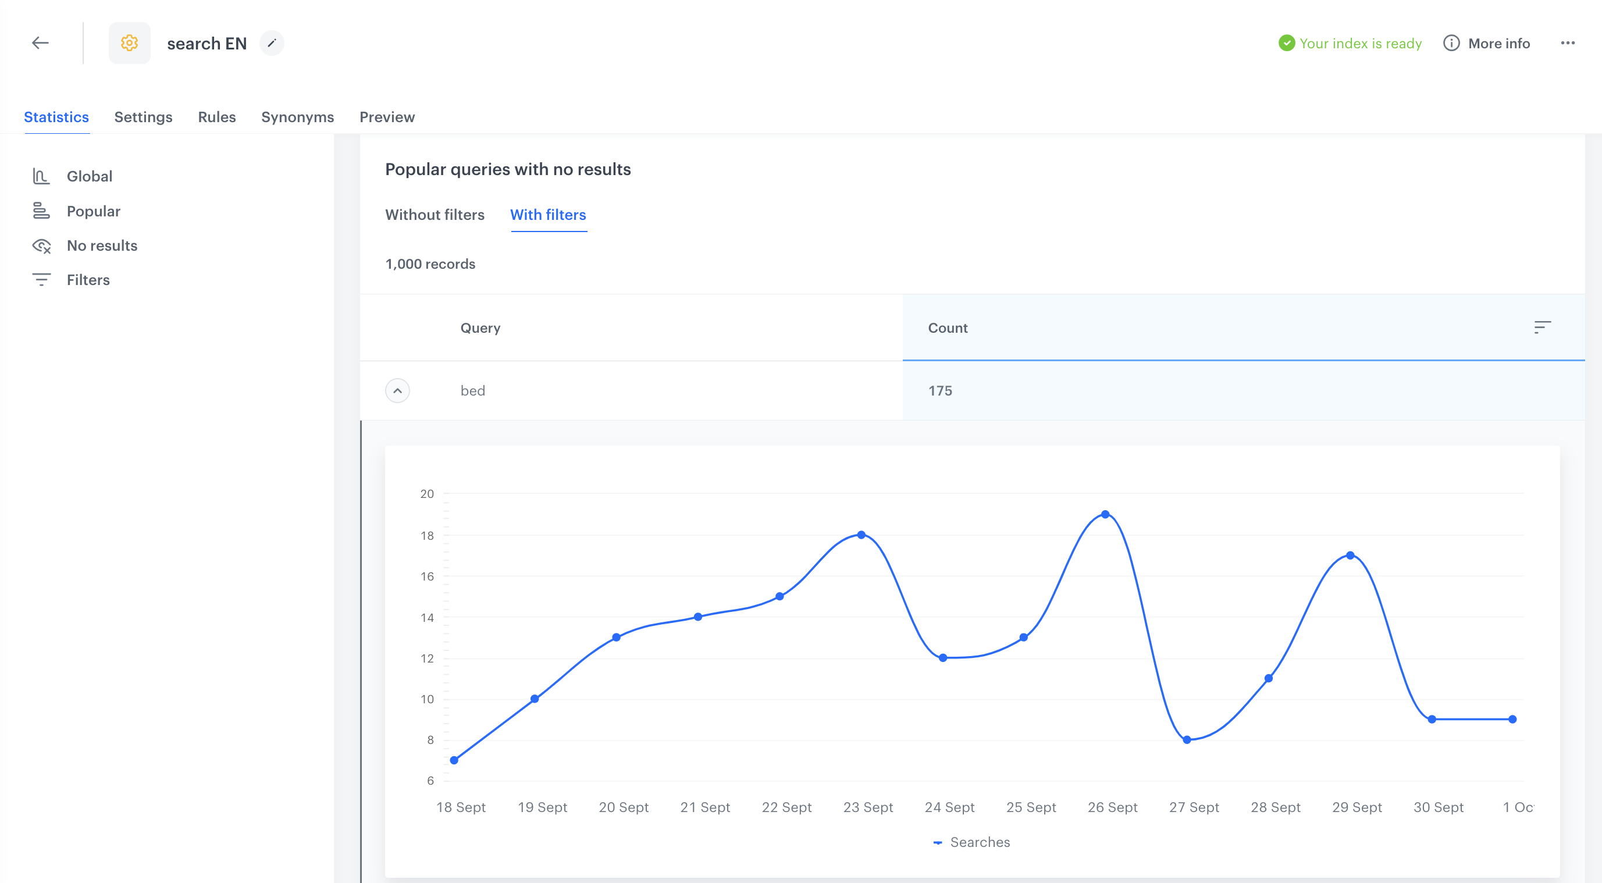
Task: Click the Filters statistics icon
Action: click(41, 279)
